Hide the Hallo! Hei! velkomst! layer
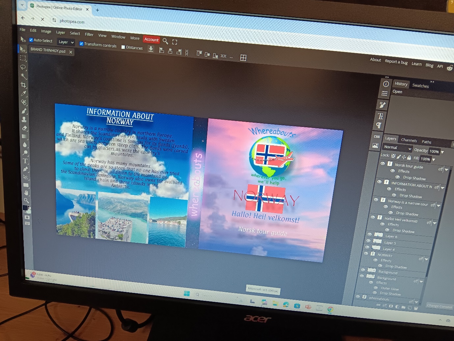Viewport: 454px width, 341px height. click(x=373, y=217)
